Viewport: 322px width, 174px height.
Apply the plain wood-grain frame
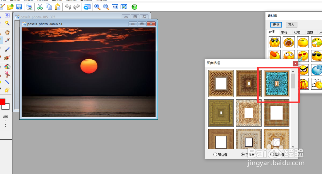[221, 139]
